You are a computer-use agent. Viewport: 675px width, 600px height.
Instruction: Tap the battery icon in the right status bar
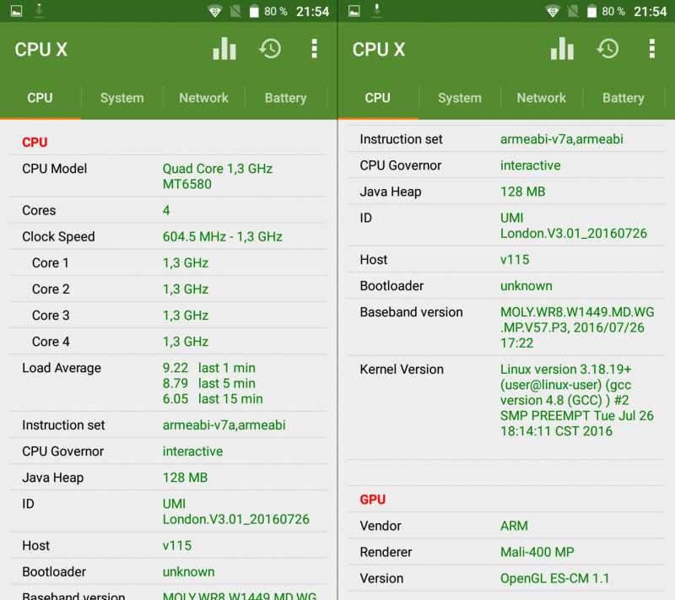click(x=592, y=11)
